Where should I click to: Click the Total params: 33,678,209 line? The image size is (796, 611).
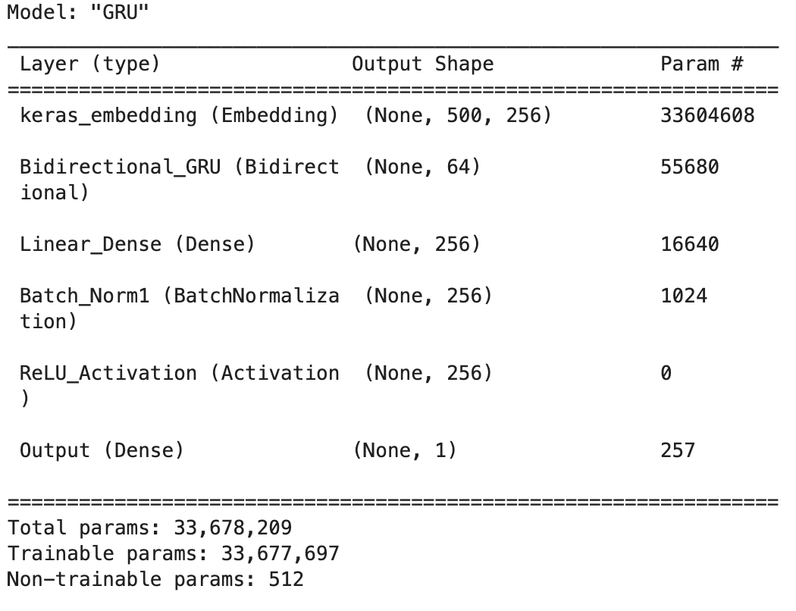coord(150,528)
